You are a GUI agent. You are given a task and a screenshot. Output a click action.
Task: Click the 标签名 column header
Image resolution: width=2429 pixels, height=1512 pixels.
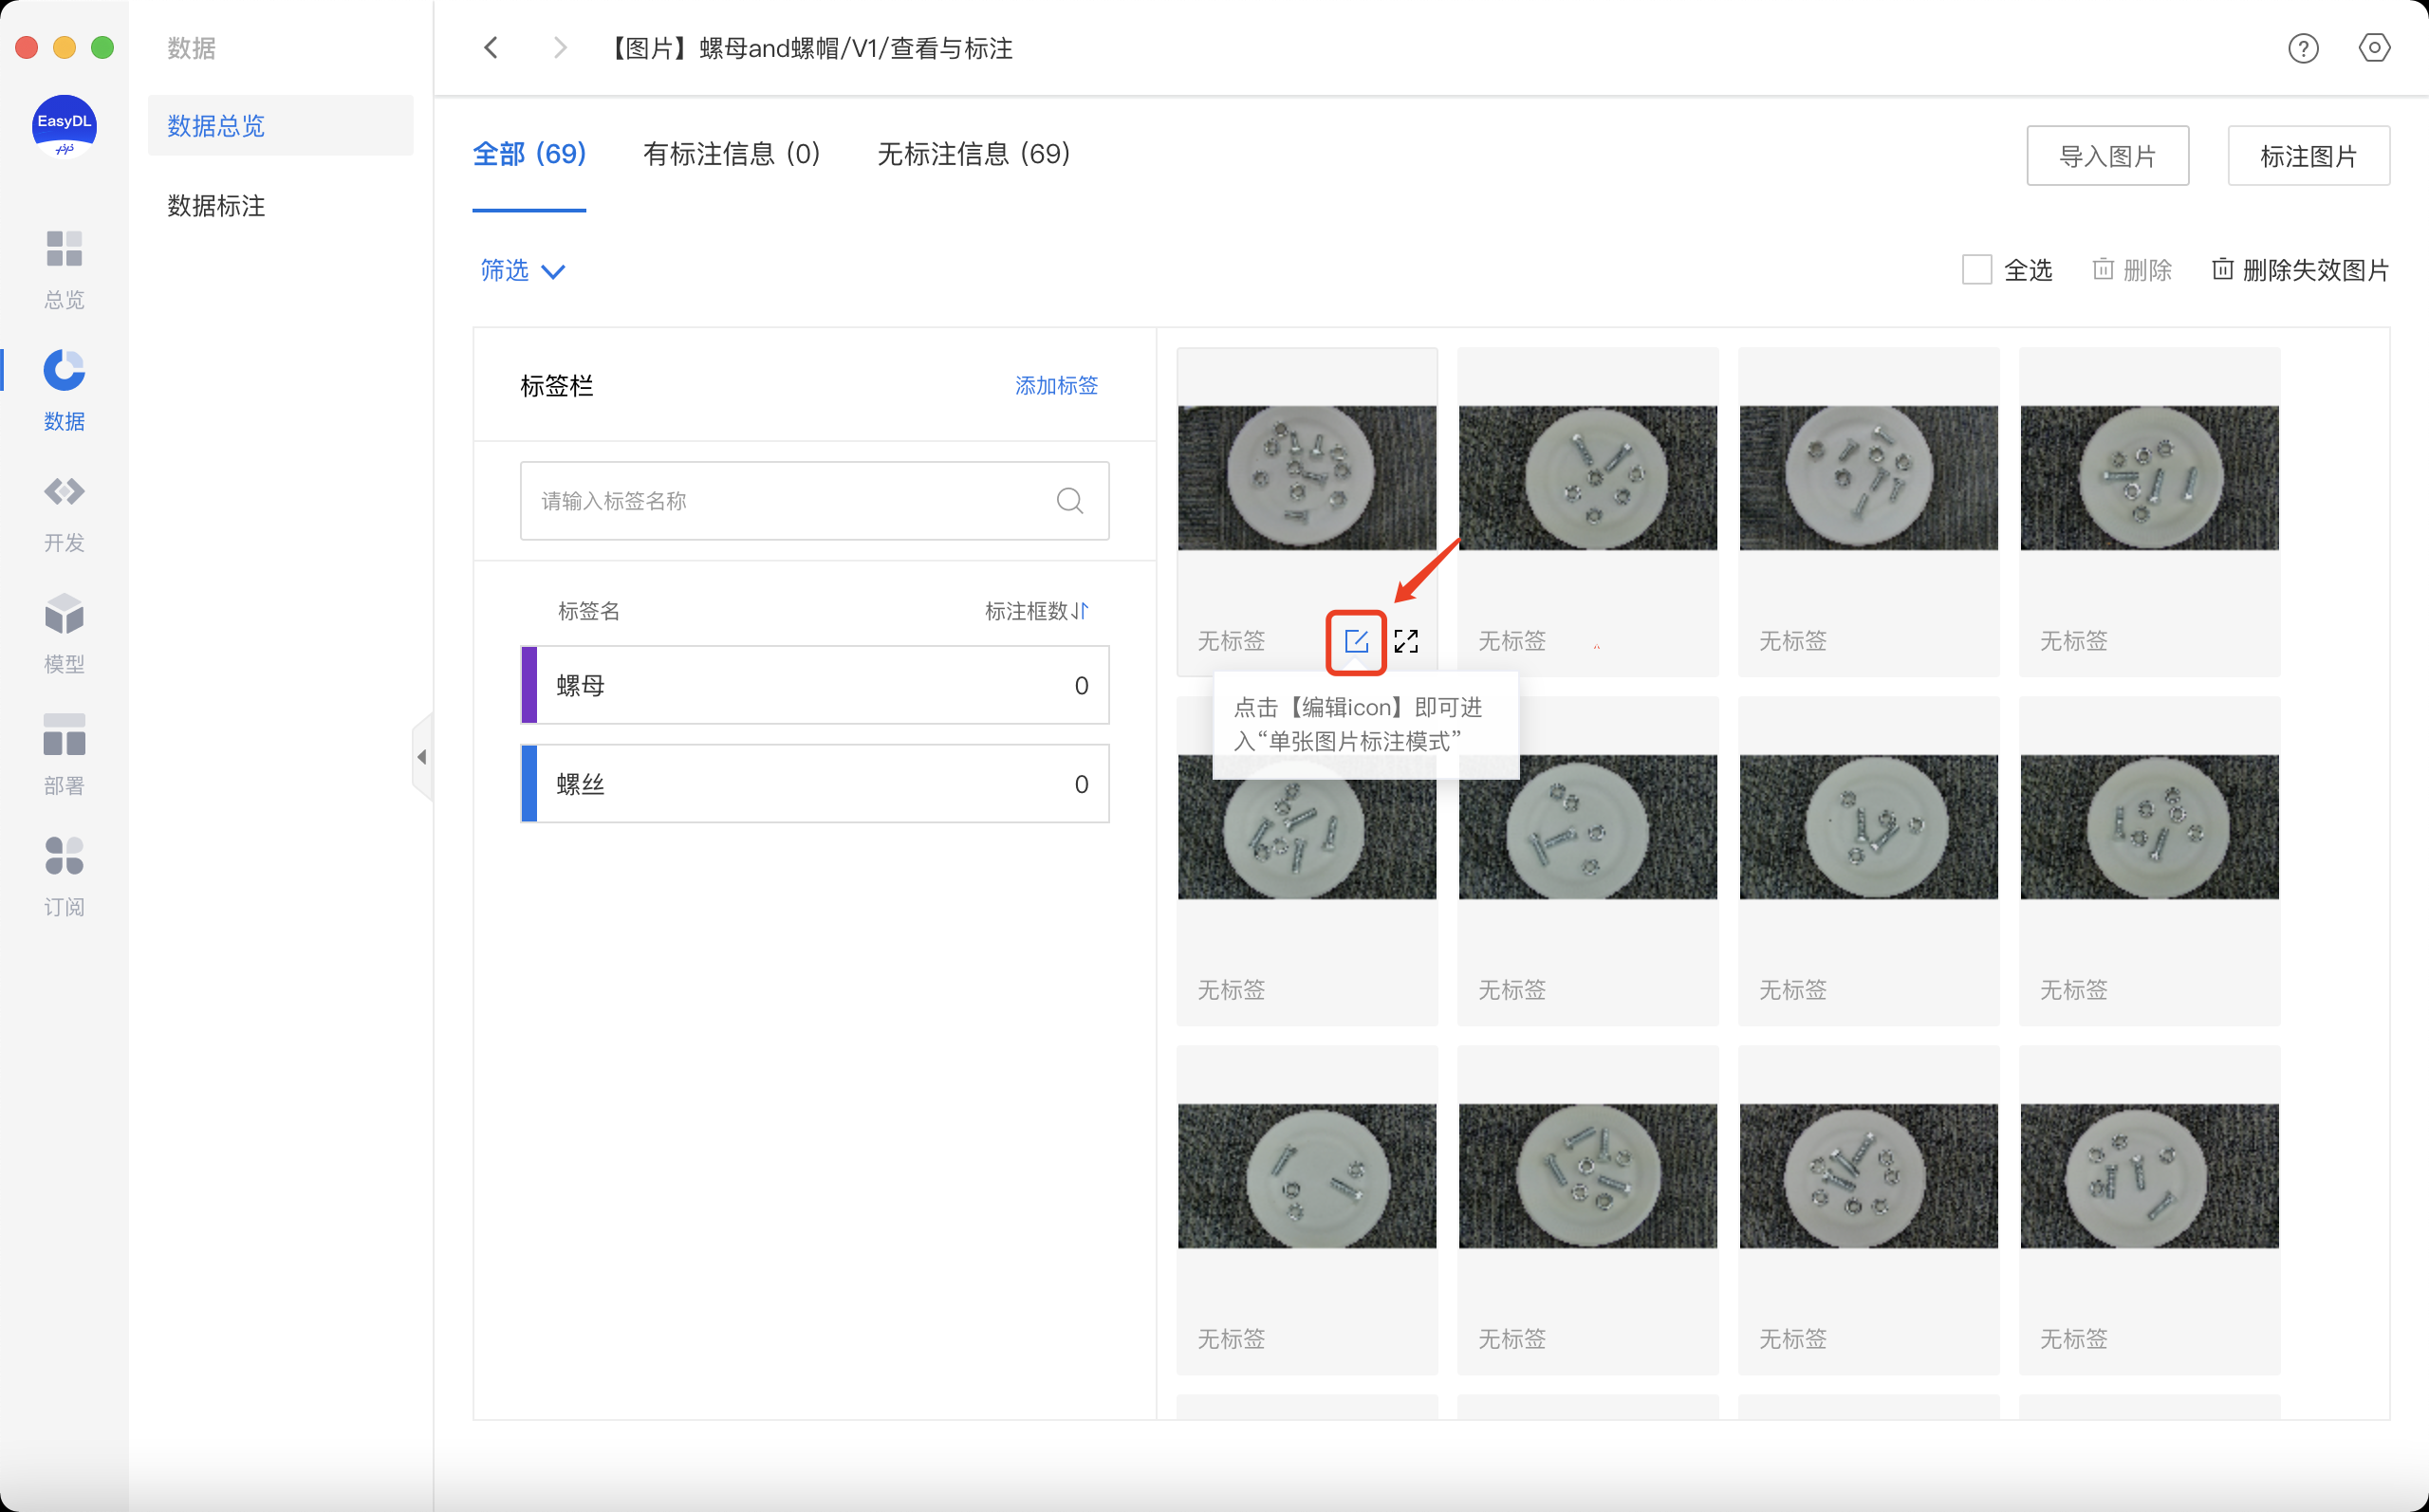[588, 610]
